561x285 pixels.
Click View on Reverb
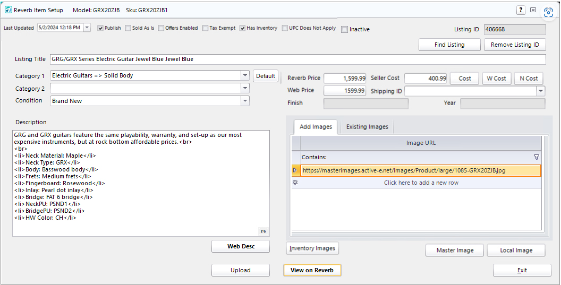(x=312, y=270)
